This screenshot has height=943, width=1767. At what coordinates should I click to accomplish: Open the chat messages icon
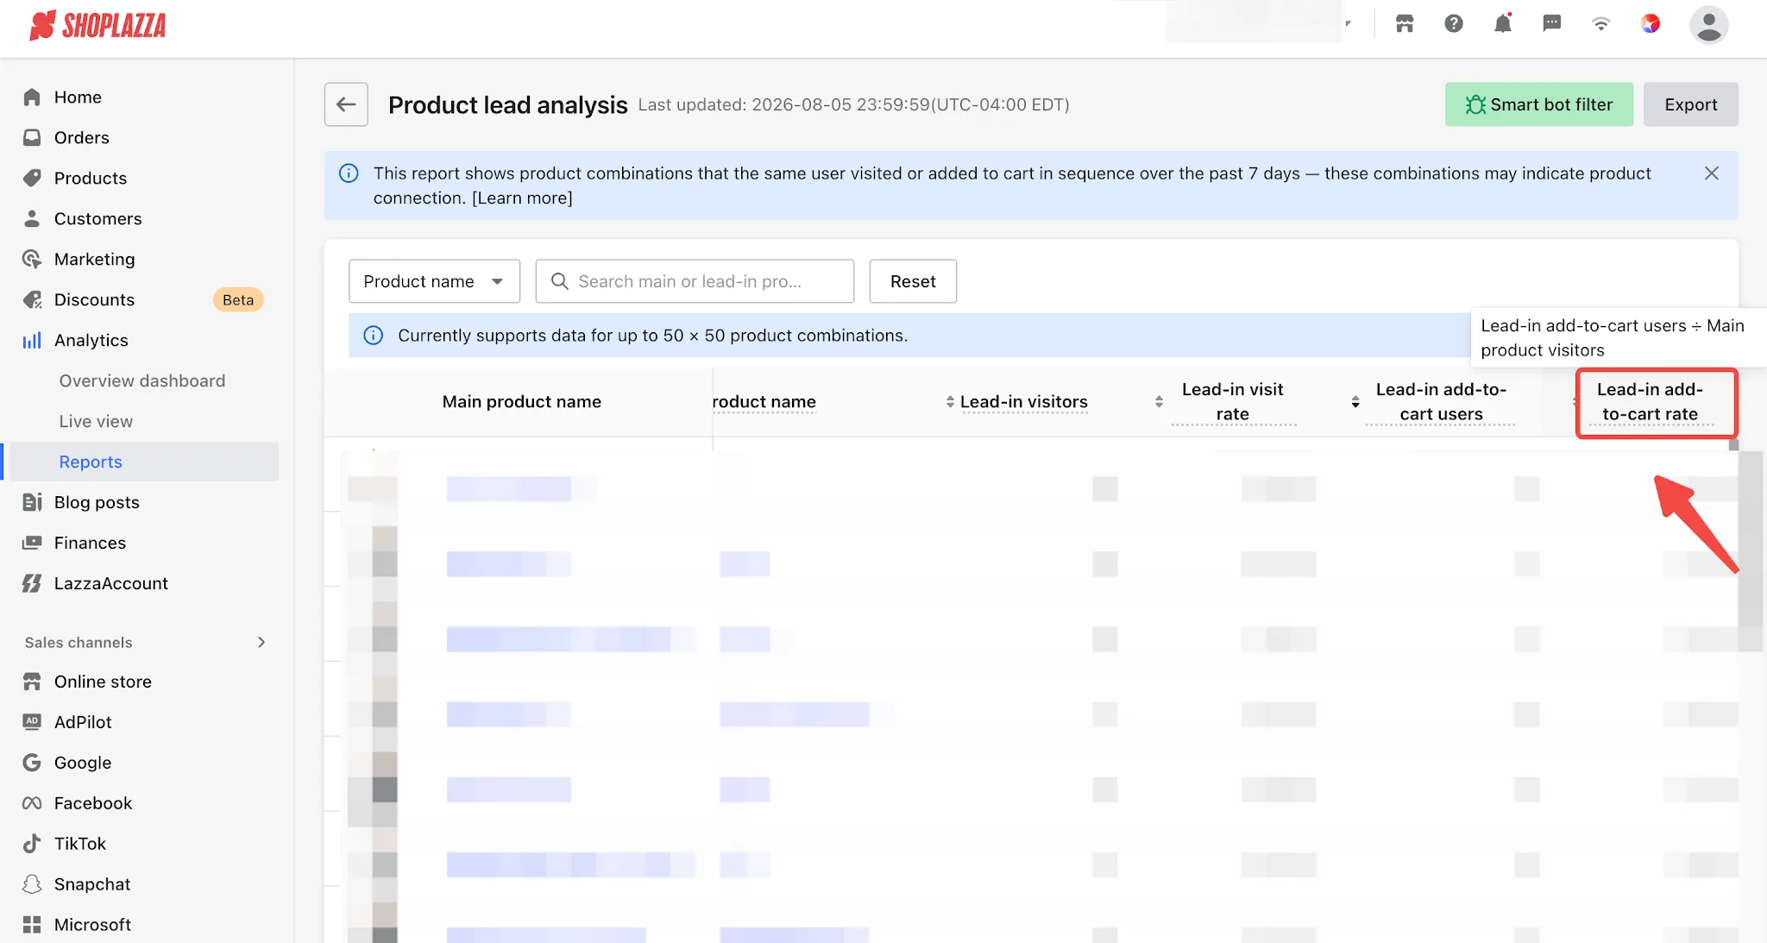(1552, 24)
